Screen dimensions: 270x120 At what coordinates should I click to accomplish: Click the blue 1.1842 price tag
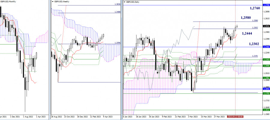(x=266, y=89)
